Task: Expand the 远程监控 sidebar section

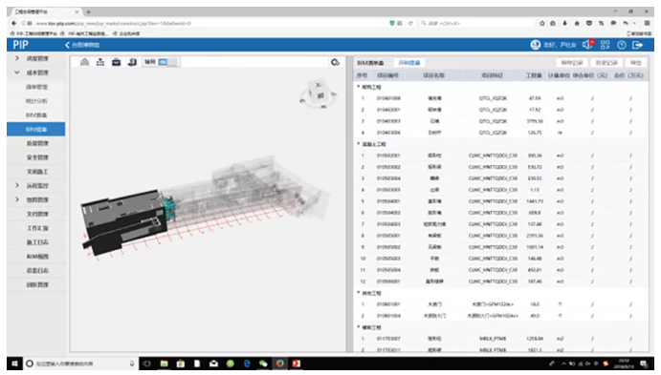Action: [x=17, y=185]
